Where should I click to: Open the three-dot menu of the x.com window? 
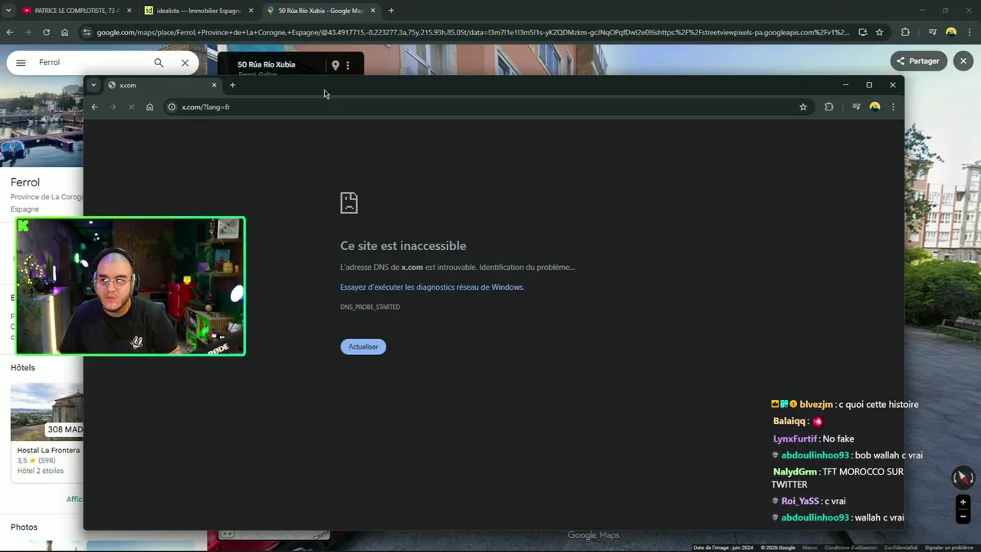893,107
